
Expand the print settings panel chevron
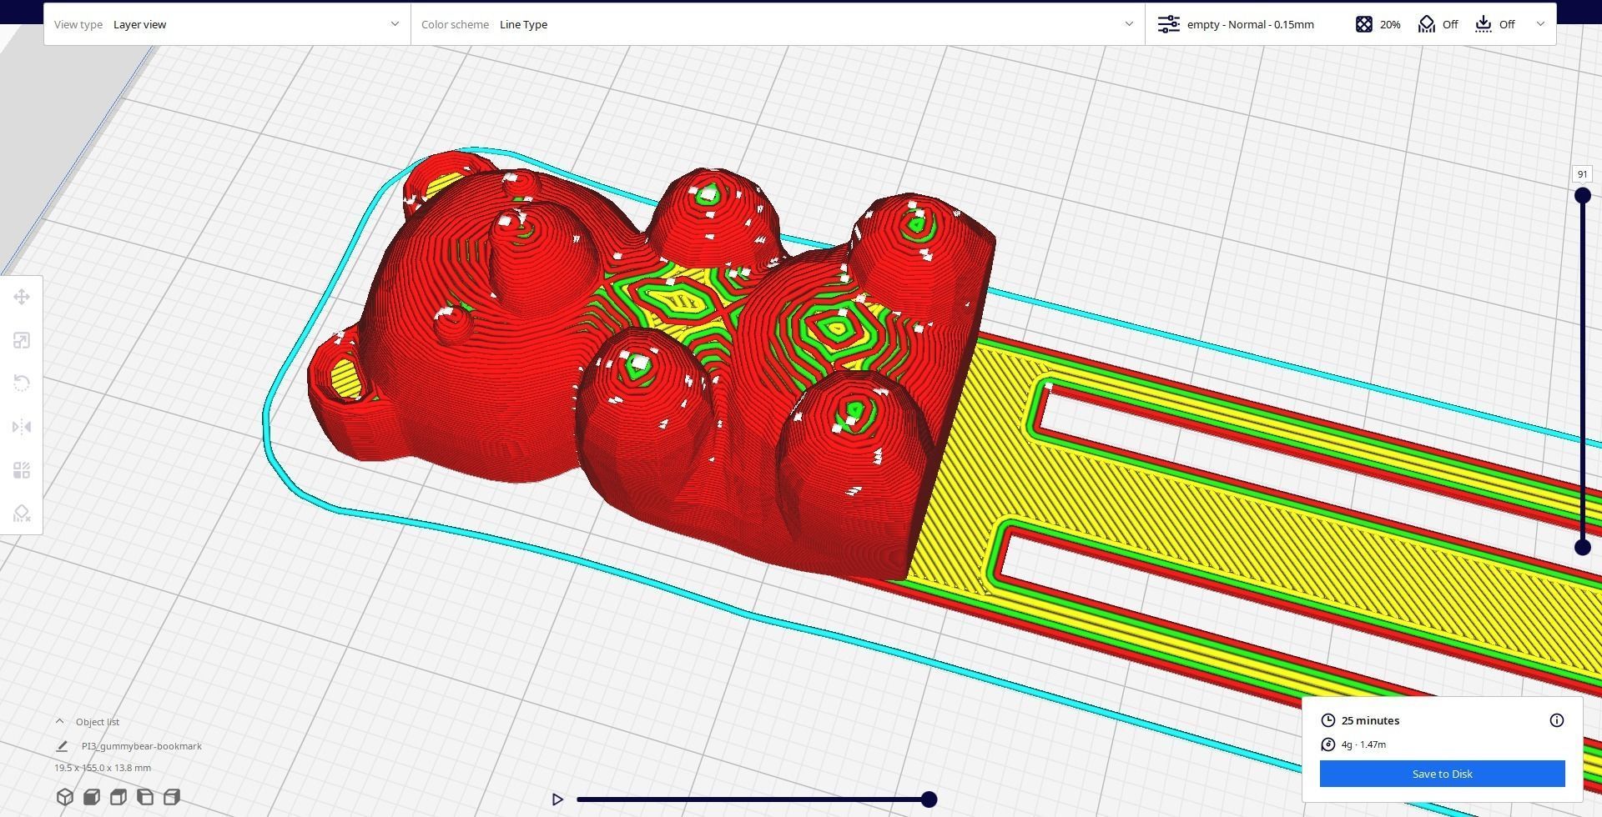(1540, 24)
